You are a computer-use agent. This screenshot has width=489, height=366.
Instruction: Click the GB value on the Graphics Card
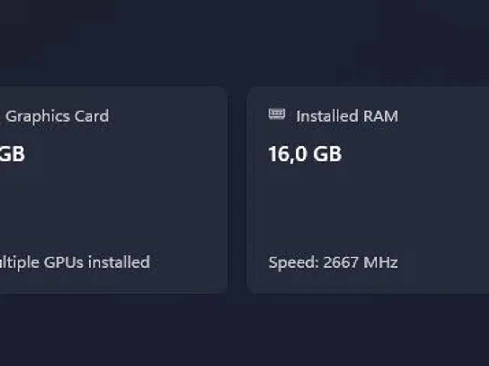13,154
